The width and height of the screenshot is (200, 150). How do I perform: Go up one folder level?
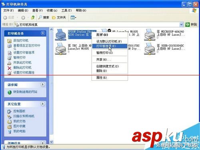(x=33, y=17)
